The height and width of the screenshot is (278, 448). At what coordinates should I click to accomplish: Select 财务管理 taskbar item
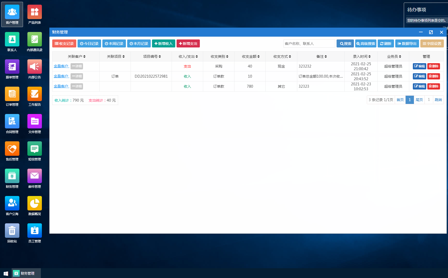click(26, 273)
